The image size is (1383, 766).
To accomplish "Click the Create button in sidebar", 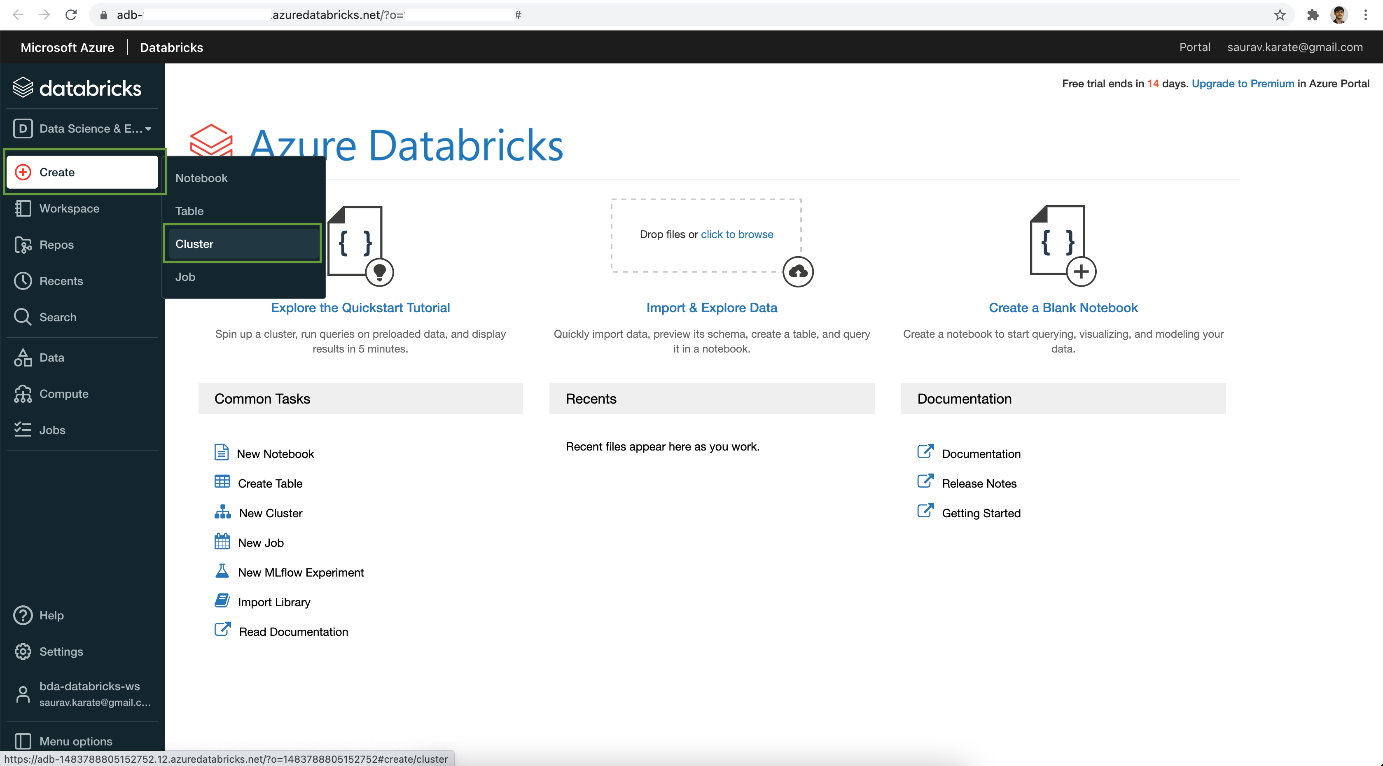I will (82, 172).
